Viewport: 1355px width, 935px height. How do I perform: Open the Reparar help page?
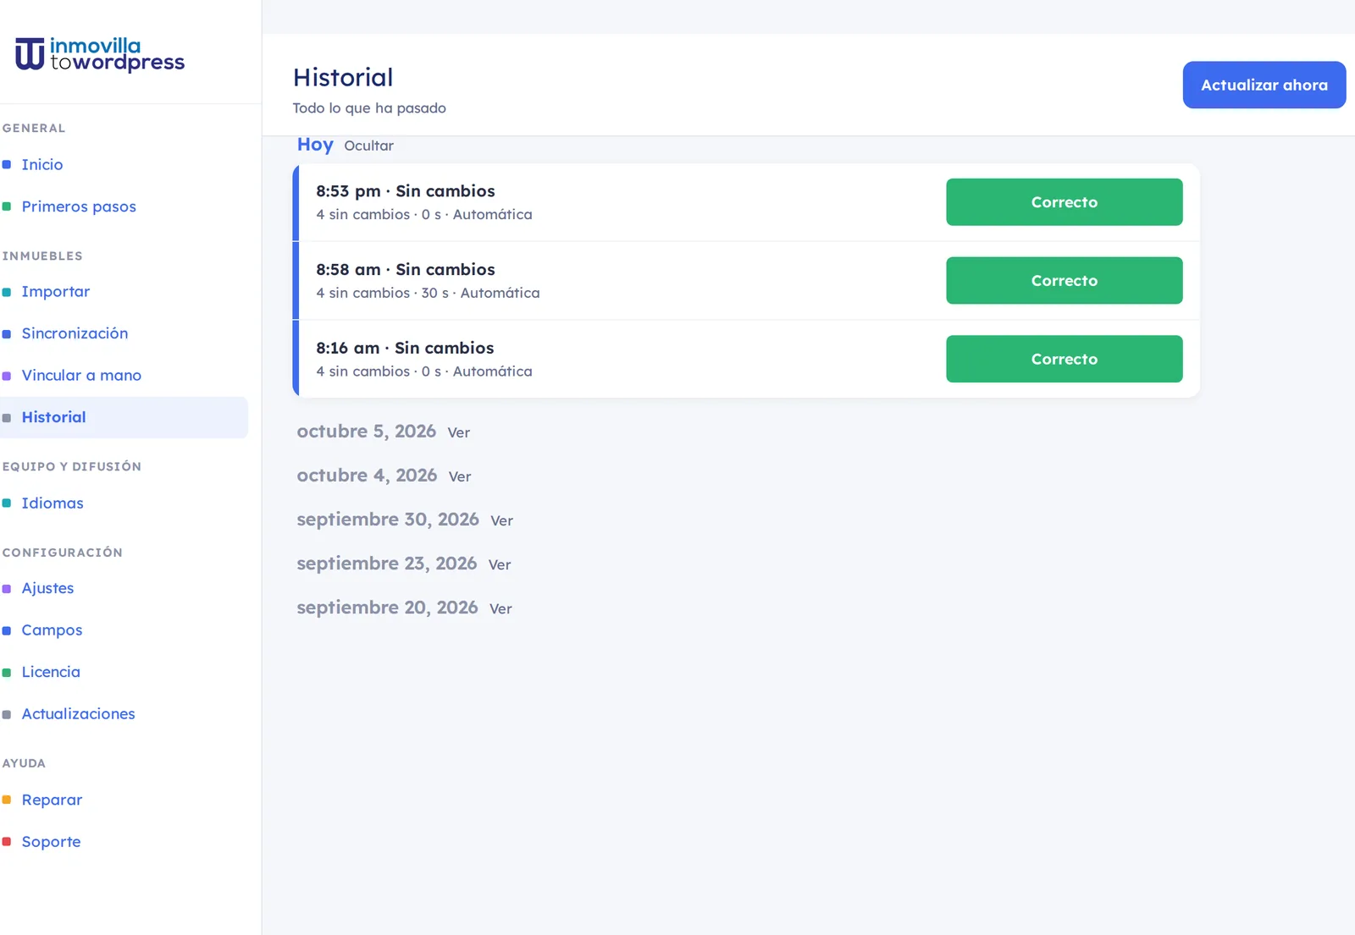coord(52,800)
